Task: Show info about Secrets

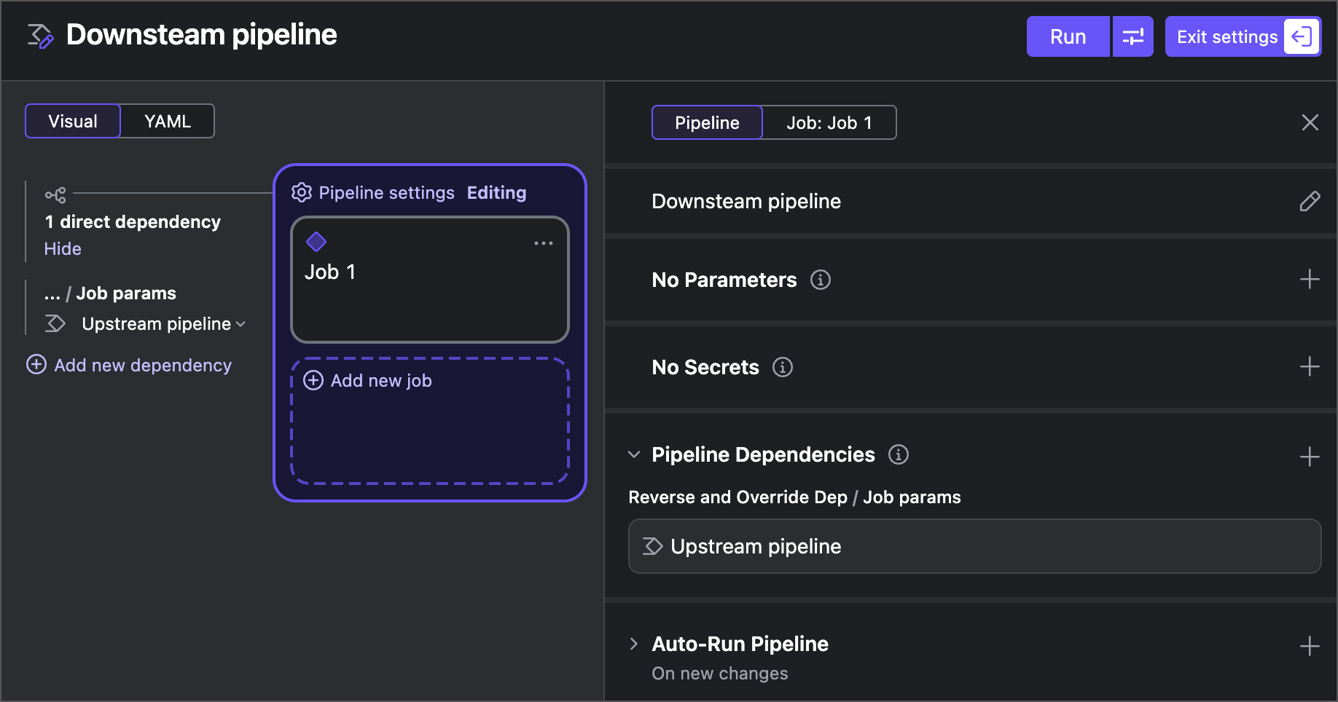Action: [783, 367]
